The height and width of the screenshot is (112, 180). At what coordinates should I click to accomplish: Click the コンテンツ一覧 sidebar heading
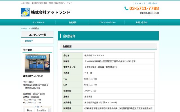click(x=37, y=35)
